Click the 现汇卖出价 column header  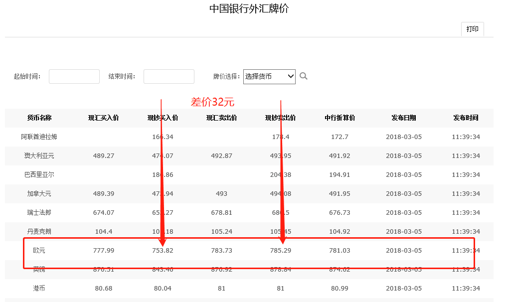(221, 118)
